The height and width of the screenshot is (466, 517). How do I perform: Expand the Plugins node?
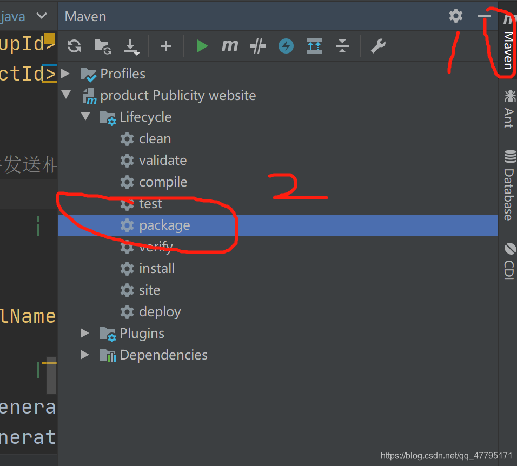point(85,333)
